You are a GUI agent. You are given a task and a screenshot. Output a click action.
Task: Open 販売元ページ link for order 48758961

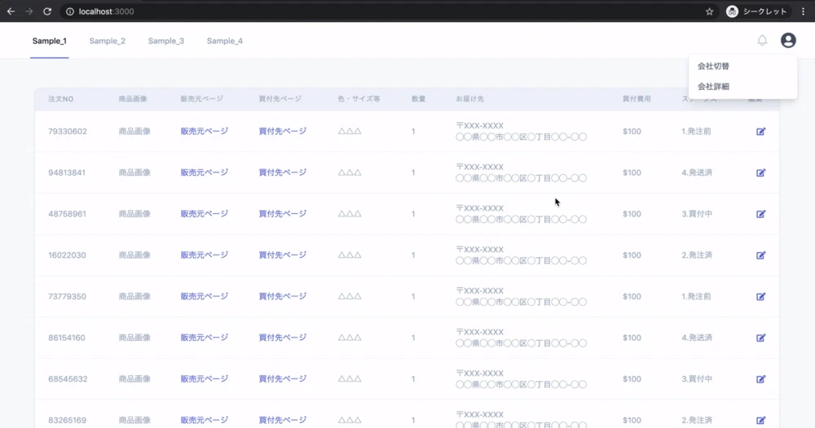coord(205,214)
